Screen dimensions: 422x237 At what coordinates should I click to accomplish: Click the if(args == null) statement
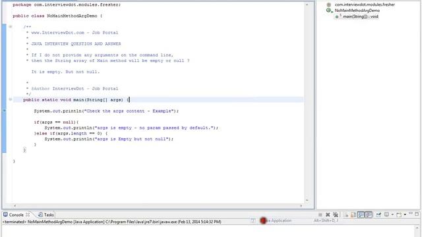click(56, 122)
